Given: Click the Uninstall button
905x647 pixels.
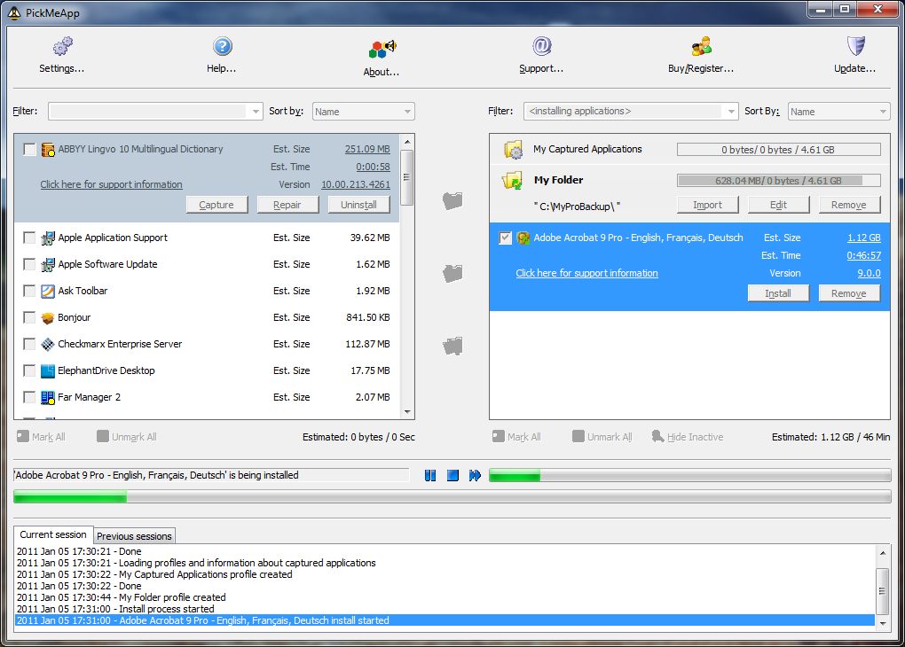Looking at the screenshot, I should click(x=358, y=205).
